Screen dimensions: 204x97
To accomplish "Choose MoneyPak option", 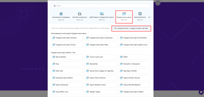I will click(x=100, y=64).
